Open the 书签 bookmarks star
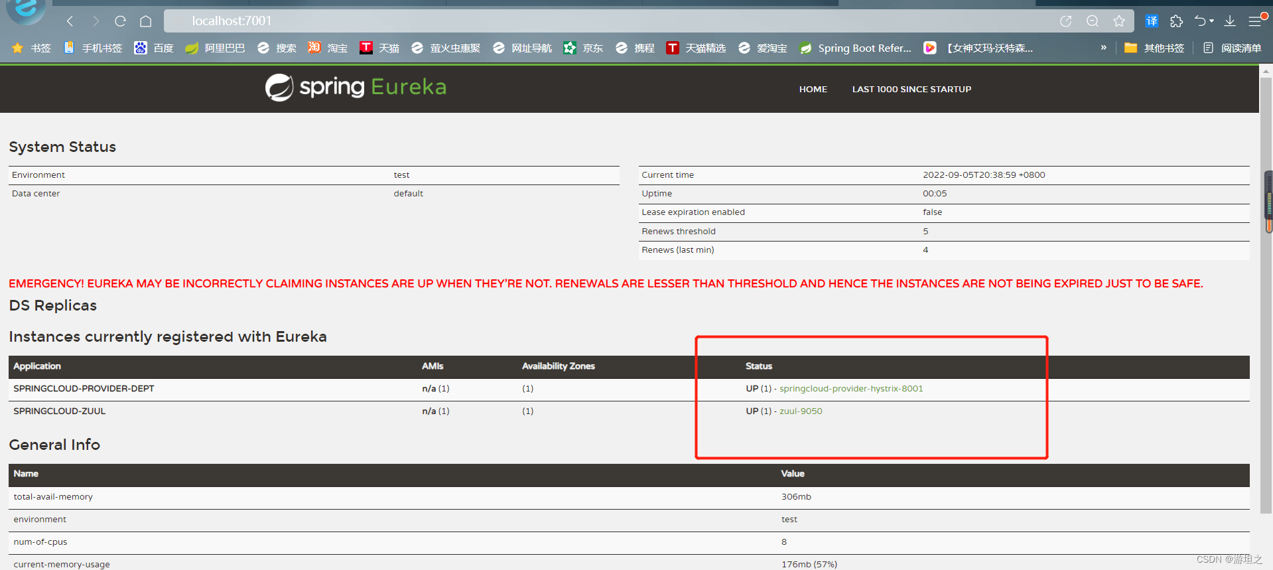 [x=31, y=48]
